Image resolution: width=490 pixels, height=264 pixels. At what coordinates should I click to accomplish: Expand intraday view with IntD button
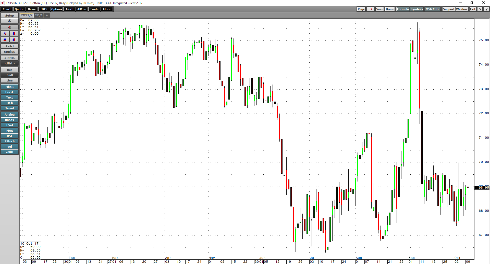tap(9, 58)
